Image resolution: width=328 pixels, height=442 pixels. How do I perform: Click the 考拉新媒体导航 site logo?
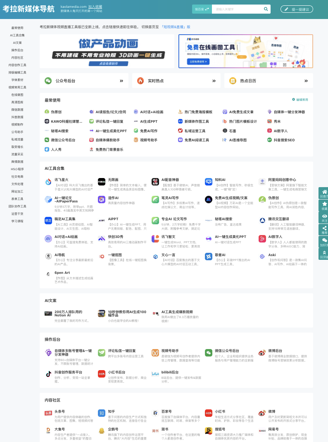(29, 9)
